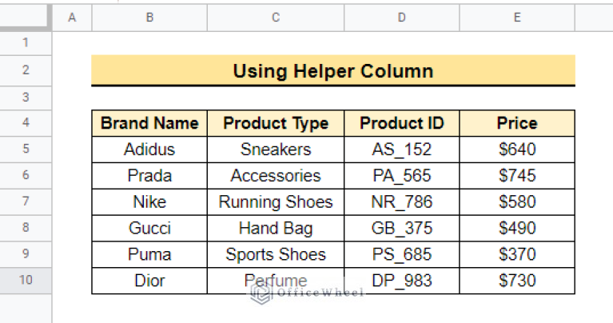Select the Brand Name header cell
Screen dimensions: 613x323
149,123
